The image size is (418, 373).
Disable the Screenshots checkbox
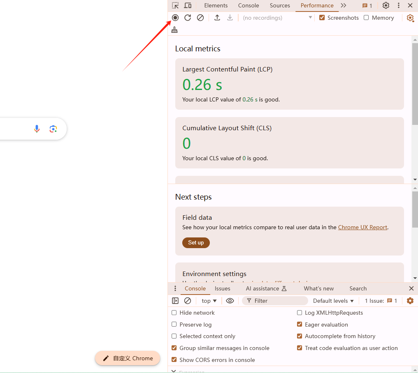click(x=322, y=18)
